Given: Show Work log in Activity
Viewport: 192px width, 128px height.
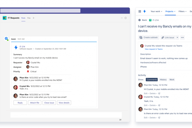Looking at the screenshot, I should 172,80.
